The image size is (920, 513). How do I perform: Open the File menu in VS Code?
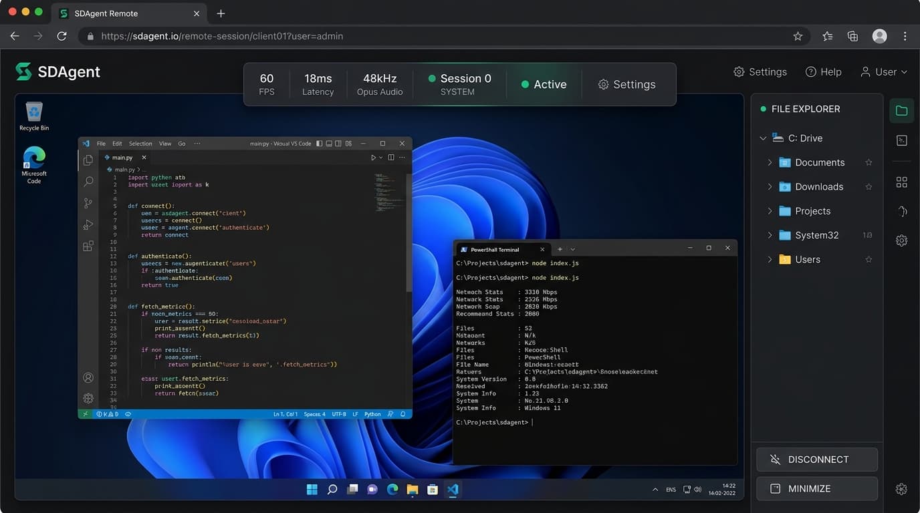tap(101, 144)
